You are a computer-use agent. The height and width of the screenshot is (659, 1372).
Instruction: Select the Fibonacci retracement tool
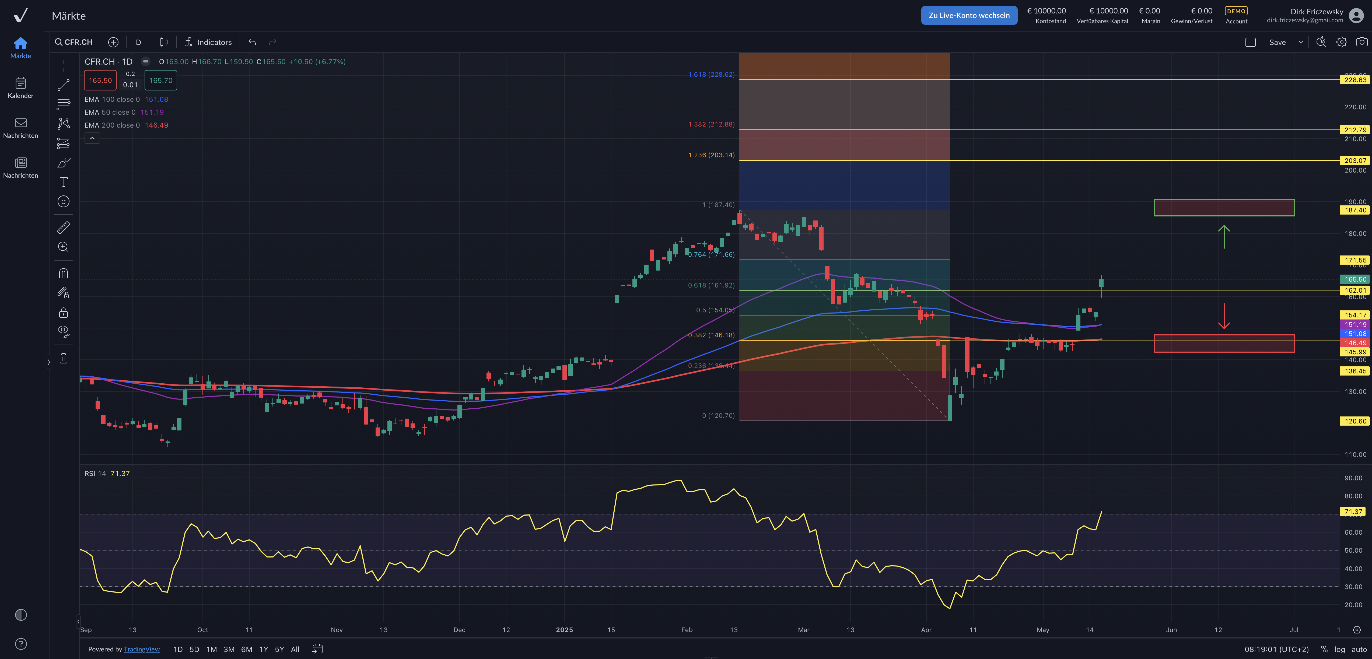pyautogui.click(x=63, y=104)
